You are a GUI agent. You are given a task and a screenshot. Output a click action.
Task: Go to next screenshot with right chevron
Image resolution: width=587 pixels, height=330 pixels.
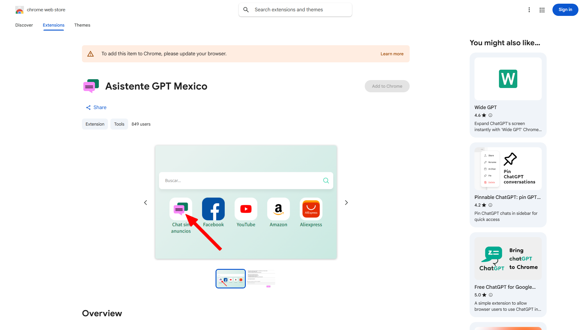[x=346, y=203]
